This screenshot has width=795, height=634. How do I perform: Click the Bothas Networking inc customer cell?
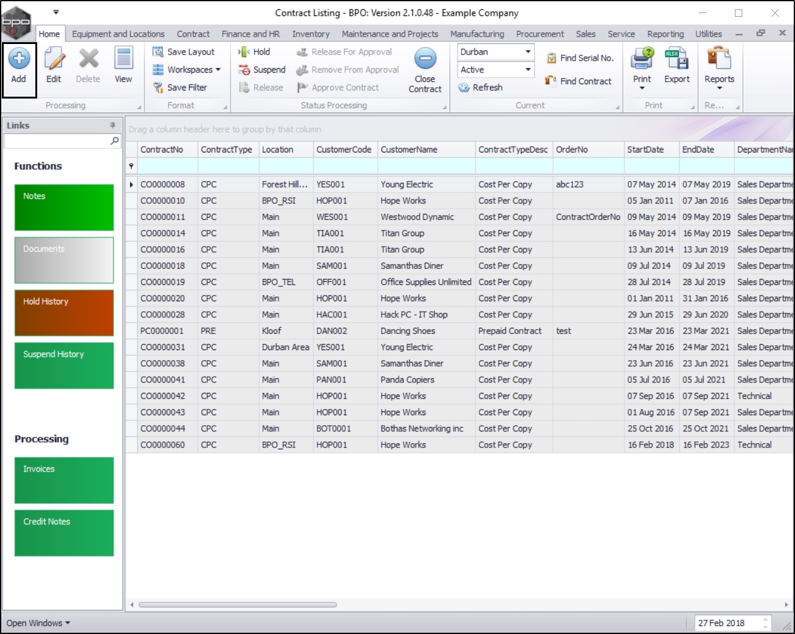tap(427, 429)
